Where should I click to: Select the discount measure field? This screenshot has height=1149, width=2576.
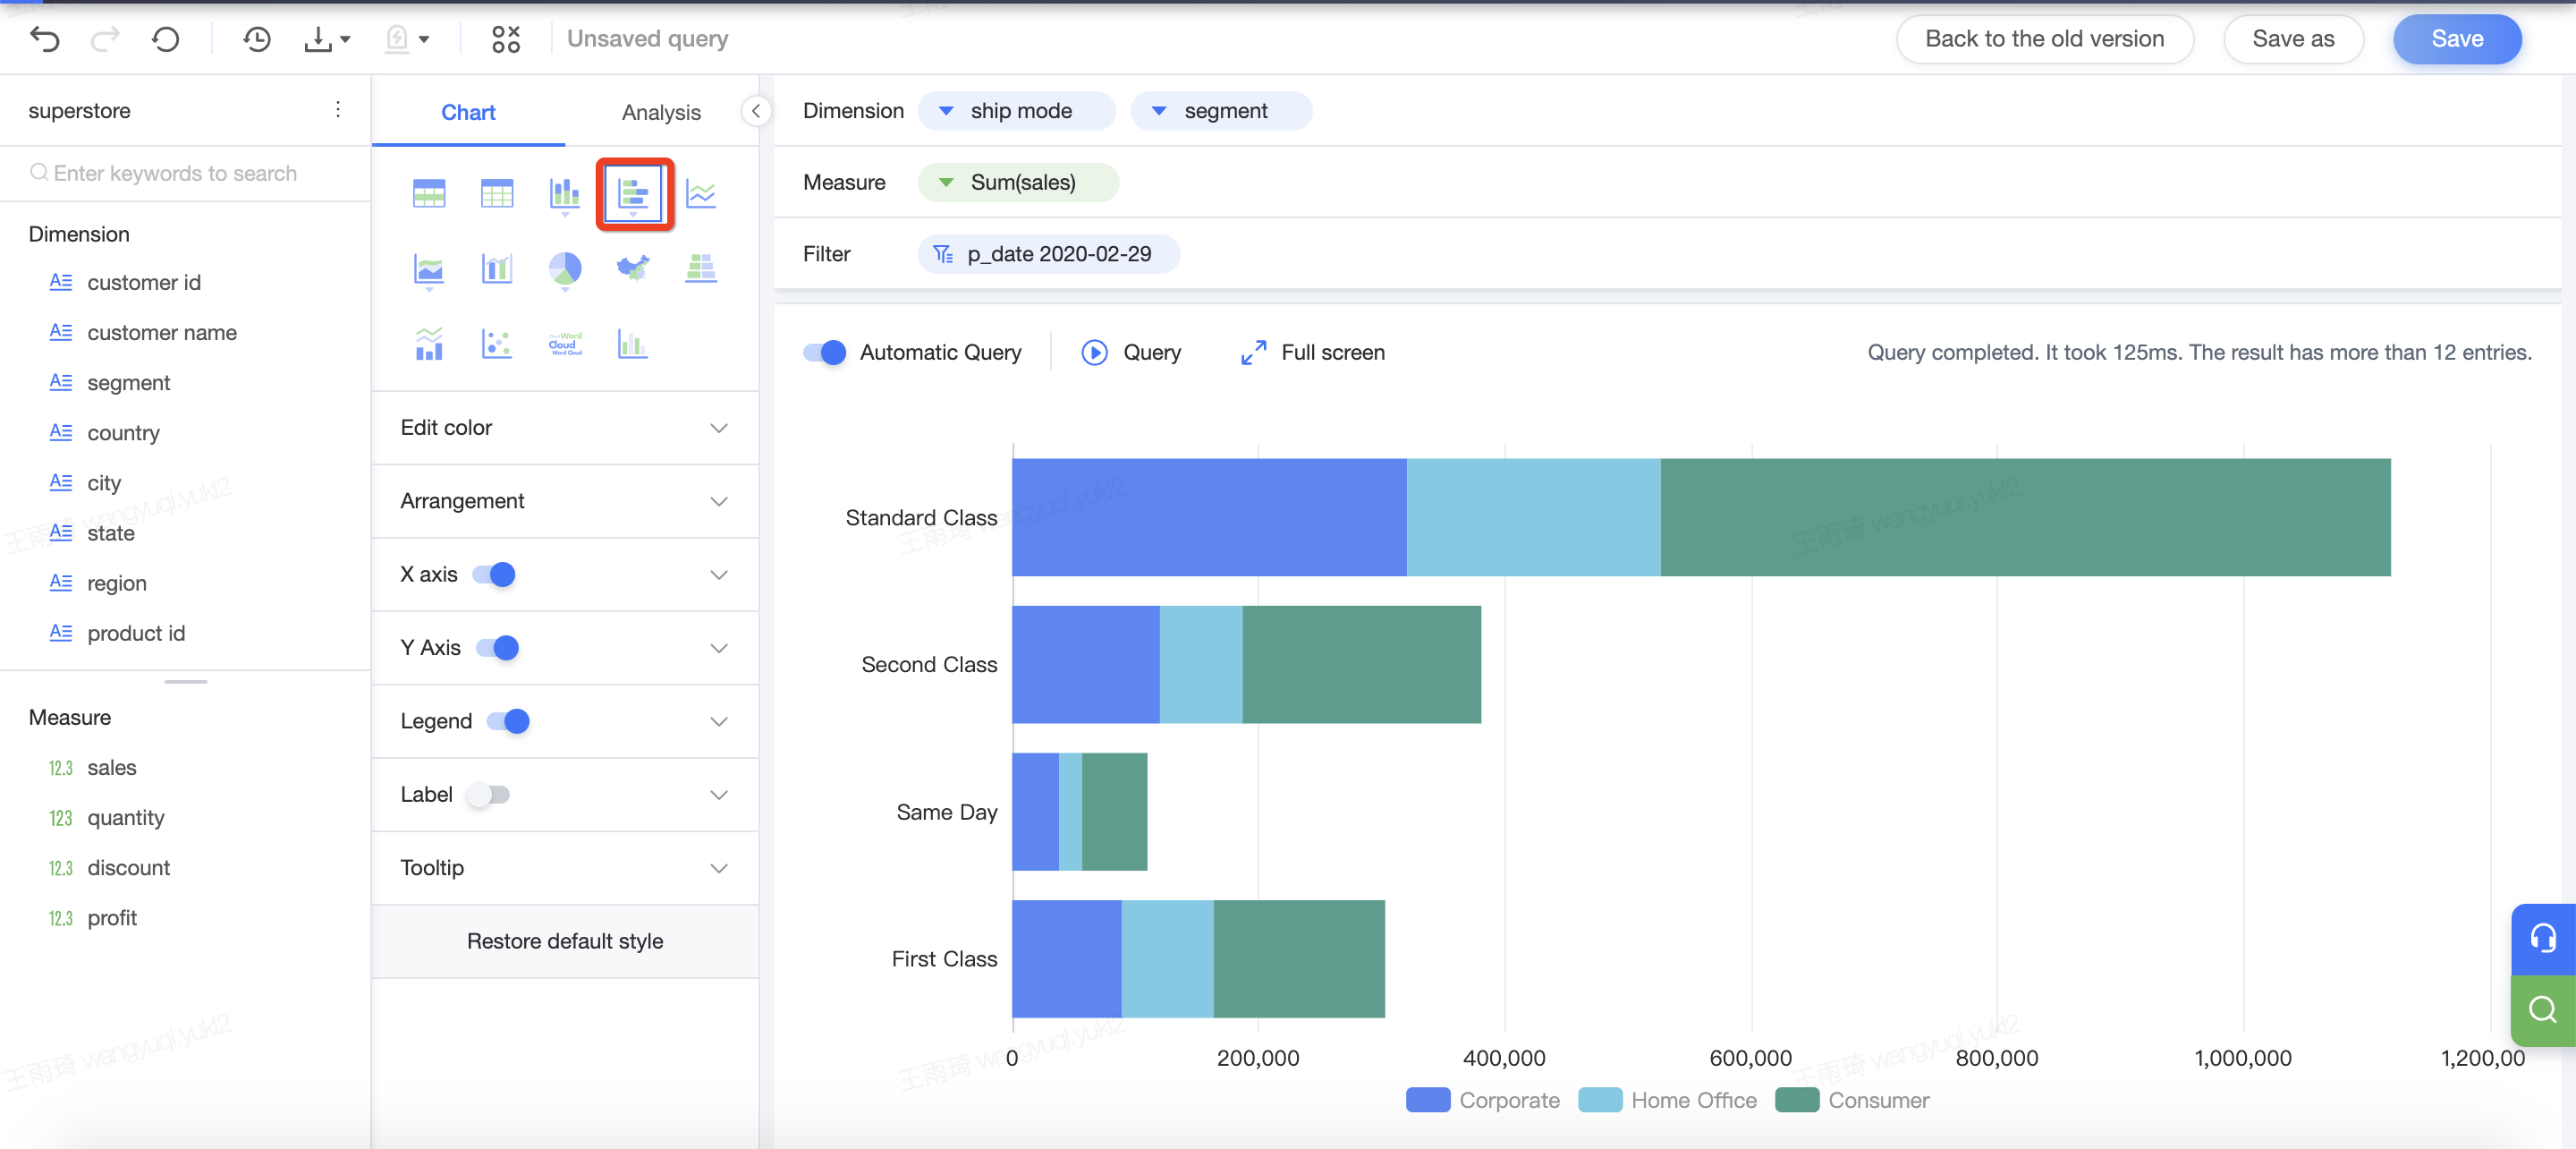click(x=128, y=868)
